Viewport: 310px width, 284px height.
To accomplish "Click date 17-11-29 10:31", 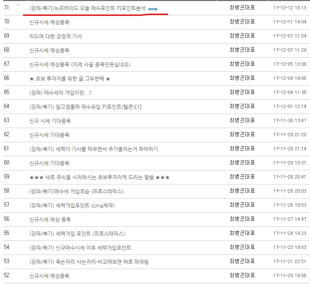I will (290, 163).
